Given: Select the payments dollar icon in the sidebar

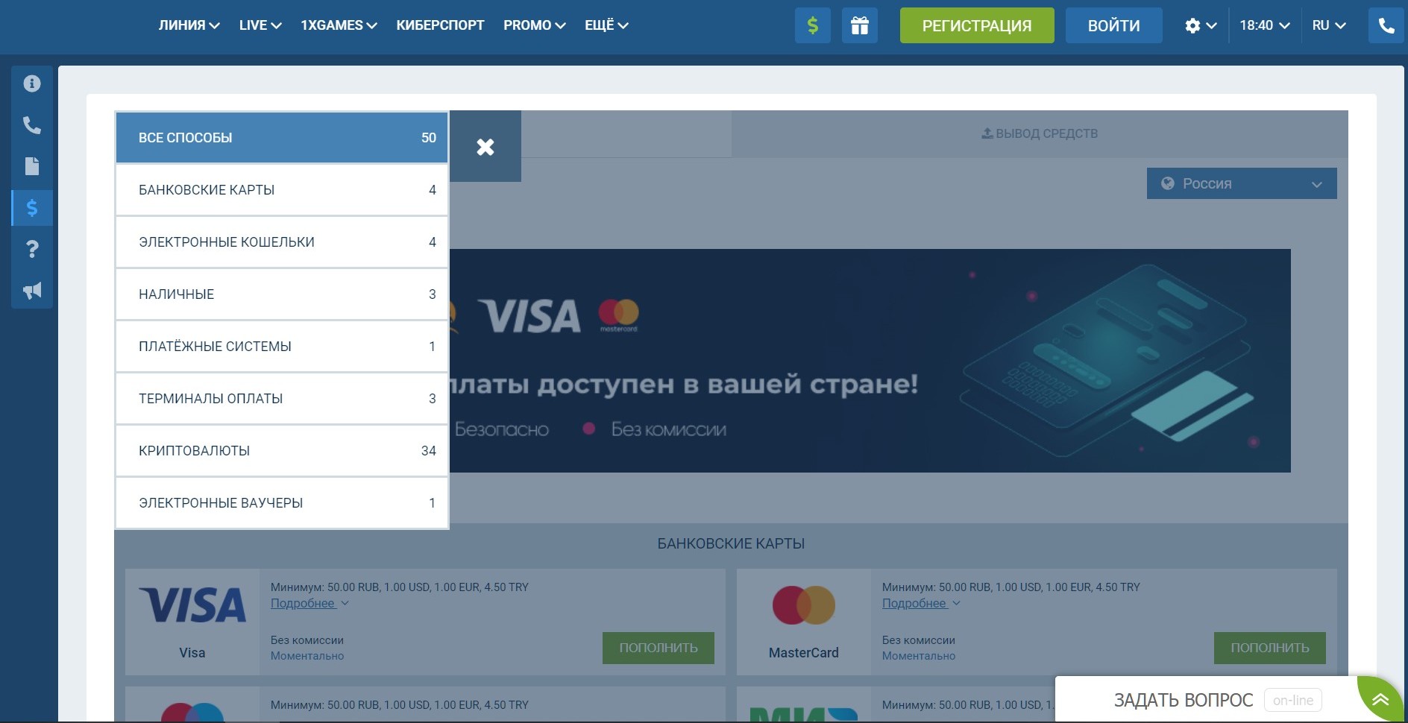Looking at the screenshot, I should tap(32, 208).
